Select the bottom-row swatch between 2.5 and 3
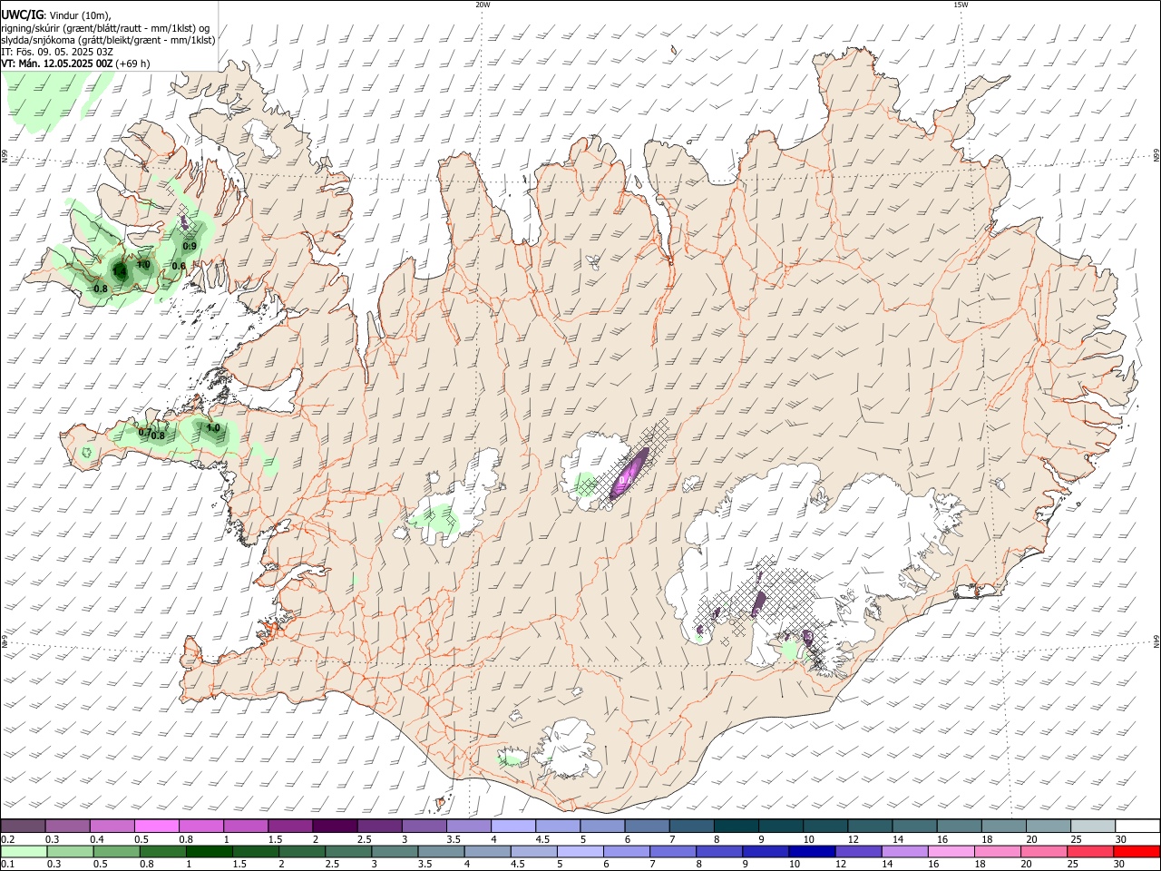The width and height of the screenshot is (1161, 871). tap(348, 851)
